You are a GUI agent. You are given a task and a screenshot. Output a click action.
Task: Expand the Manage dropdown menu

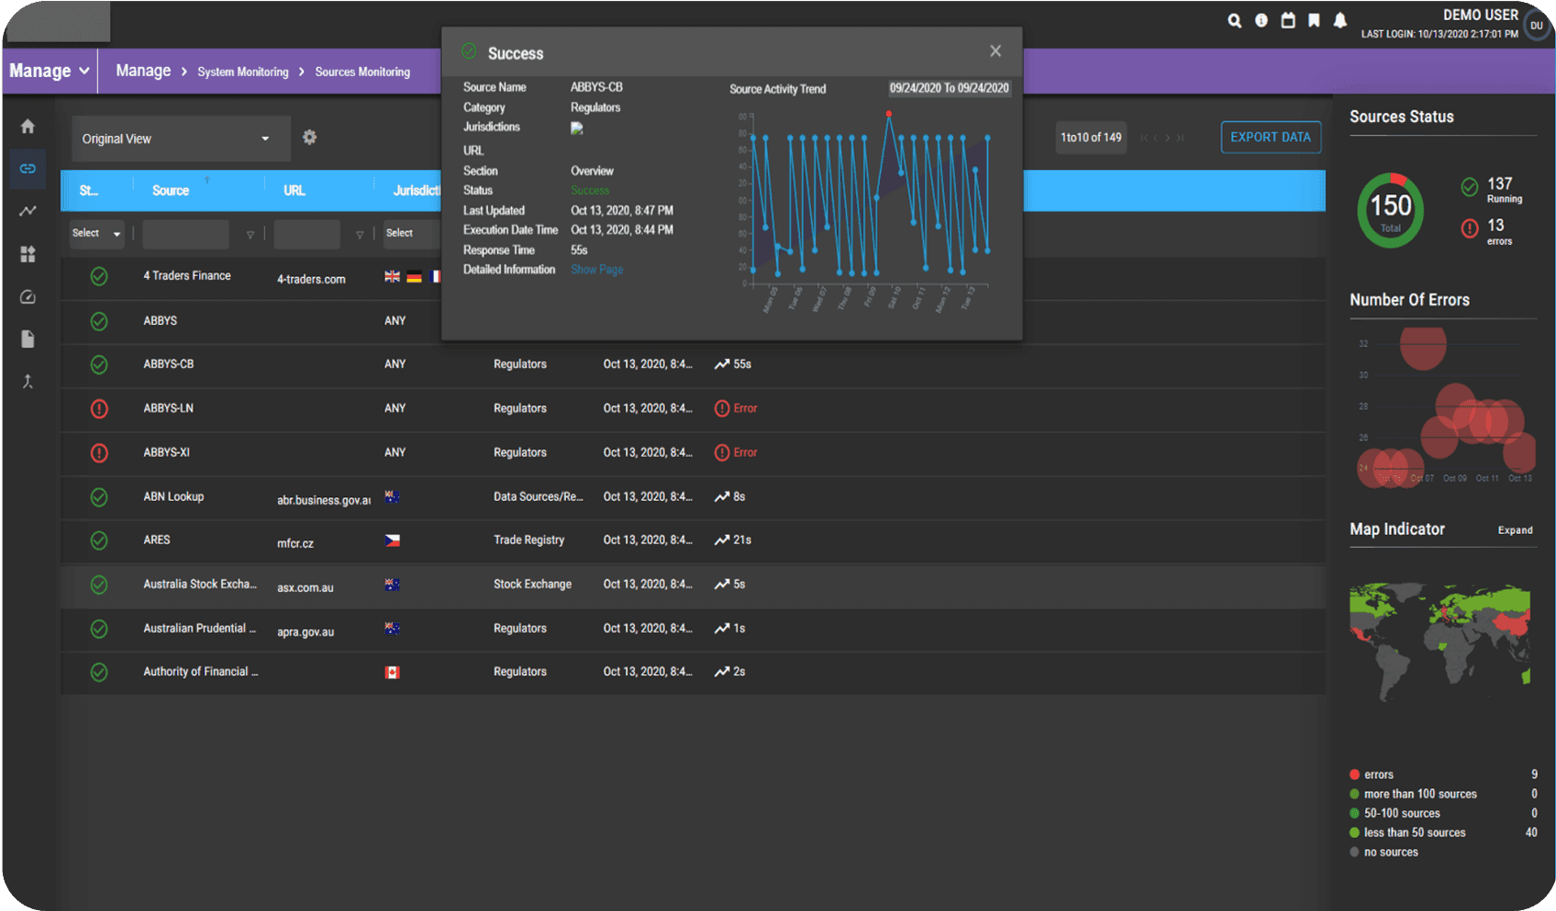tap(50, 72)
